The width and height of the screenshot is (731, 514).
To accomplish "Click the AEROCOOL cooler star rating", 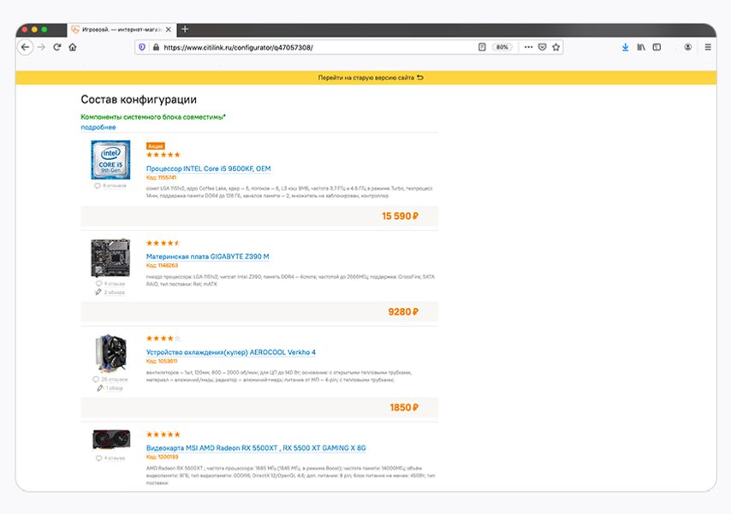I will point(163,339).
